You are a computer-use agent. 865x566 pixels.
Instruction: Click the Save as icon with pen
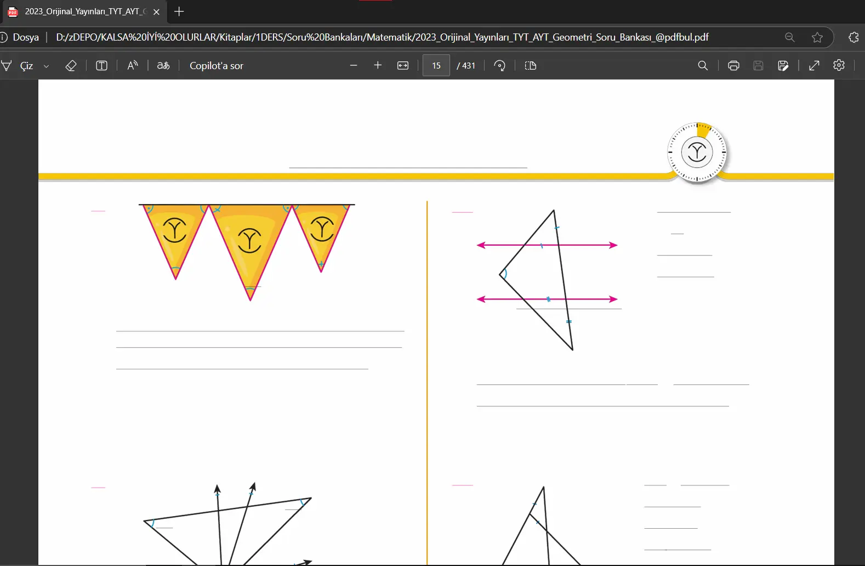pos(783,65)
